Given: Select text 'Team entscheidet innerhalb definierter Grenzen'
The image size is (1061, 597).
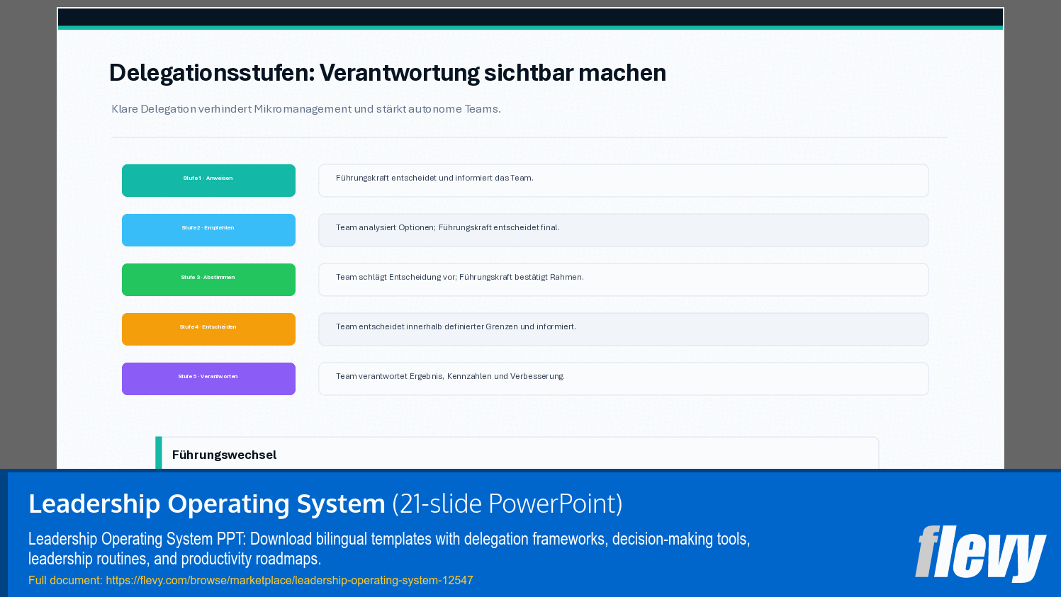Looking at the screenshot, I should point(427,327).
